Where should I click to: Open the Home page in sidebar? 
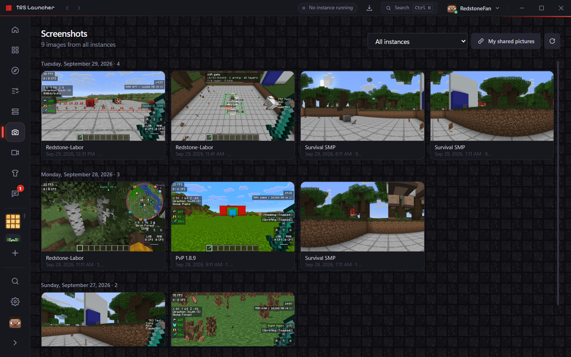point(15,30)
